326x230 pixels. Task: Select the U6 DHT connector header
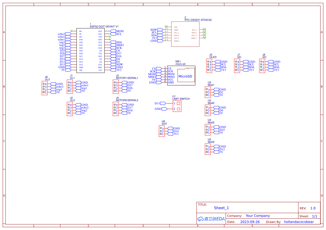click(x=162, y=131)
